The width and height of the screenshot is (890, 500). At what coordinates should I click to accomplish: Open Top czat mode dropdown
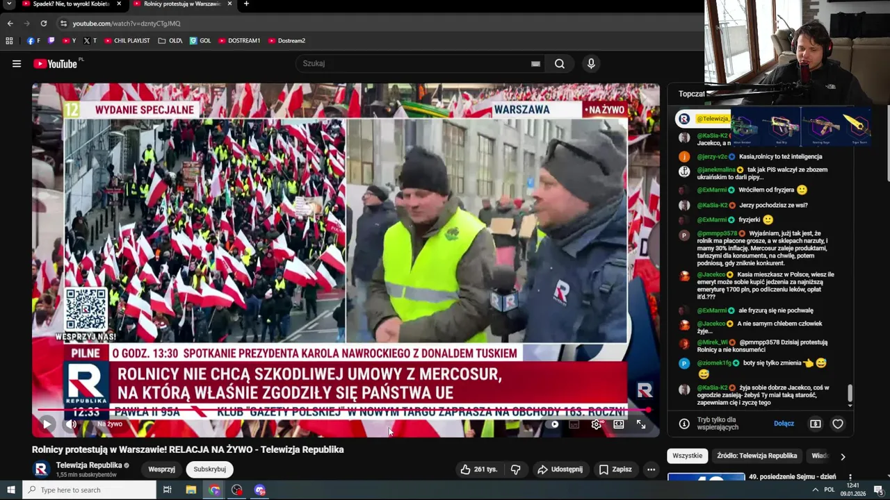[693, 94]
